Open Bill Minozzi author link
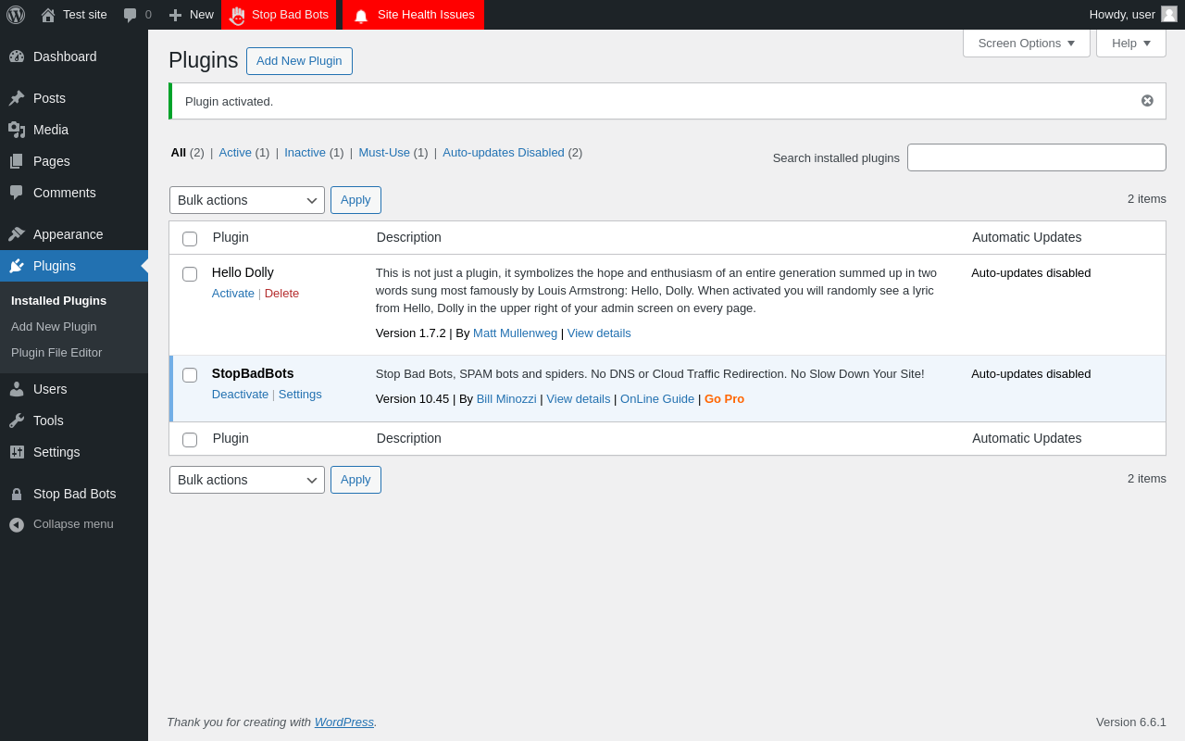The image size is (1185, 741). 506,399
